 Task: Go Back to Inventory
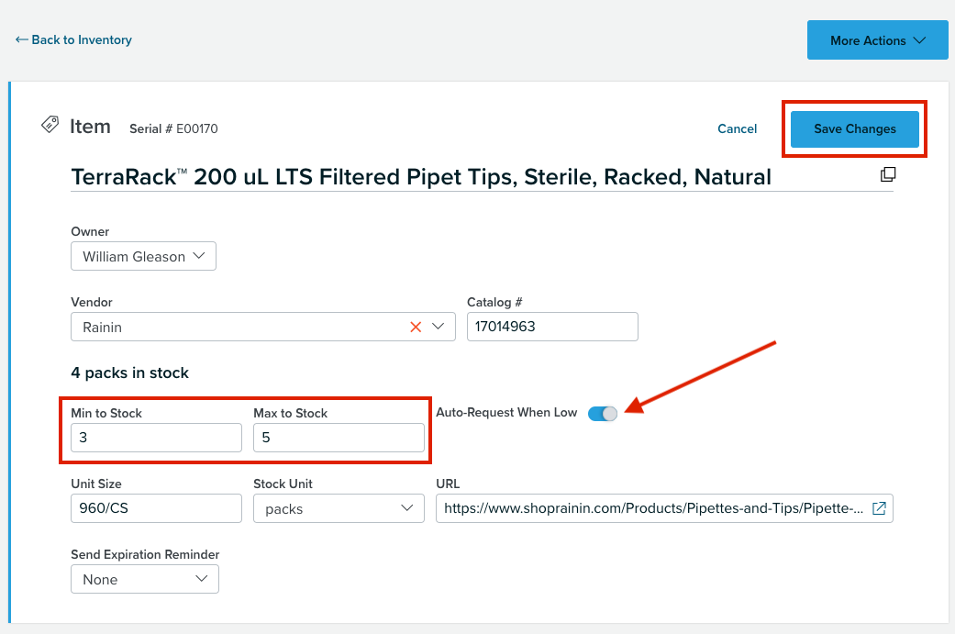(73, 39)
